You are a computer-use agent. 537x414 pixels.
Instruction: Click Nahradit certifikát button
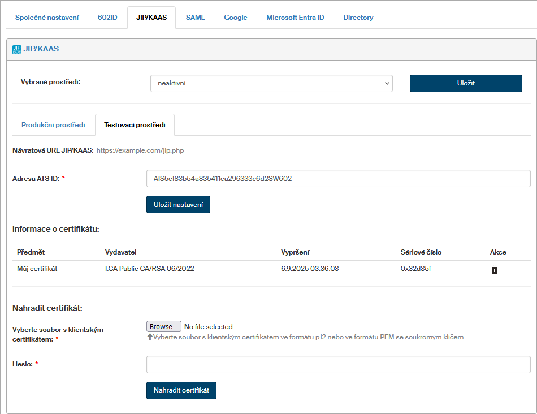click(181, 390)
